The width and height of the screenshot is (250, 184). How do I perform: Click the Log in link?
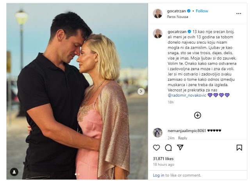[x=159, y=175]
